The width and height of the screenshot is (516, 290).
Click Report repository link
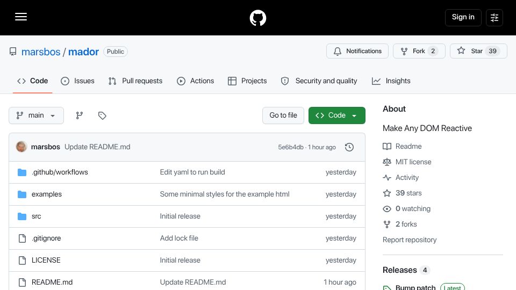(x=410, y=240)
